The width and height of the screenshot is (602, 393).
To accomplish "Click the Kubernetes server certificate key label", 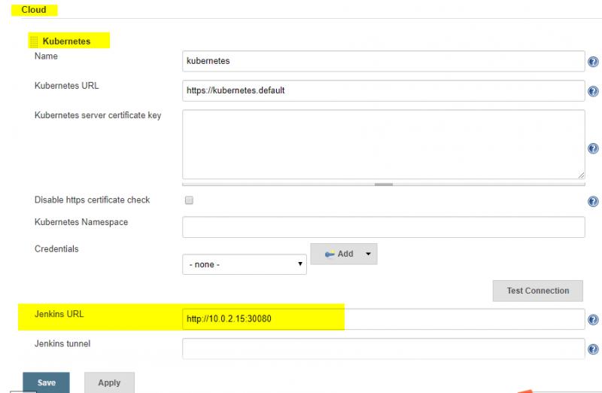I will [98, 115].
